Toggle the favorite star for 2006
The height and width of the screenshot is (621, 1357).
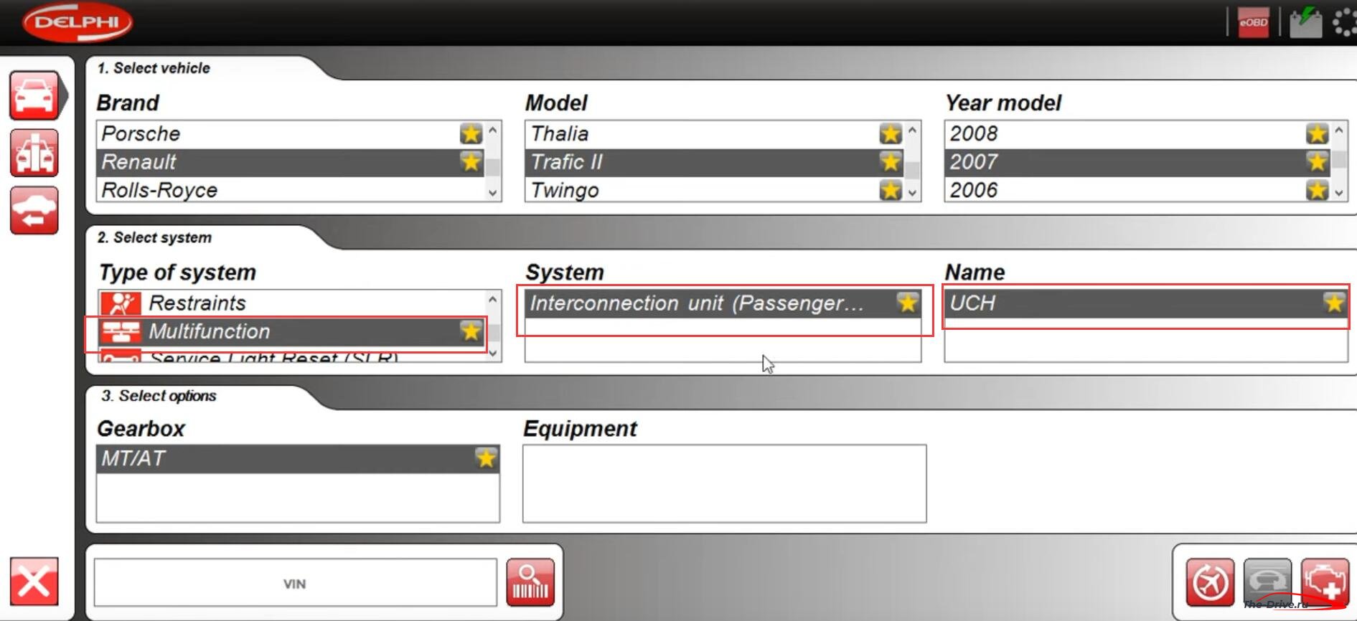point(1317,190)
